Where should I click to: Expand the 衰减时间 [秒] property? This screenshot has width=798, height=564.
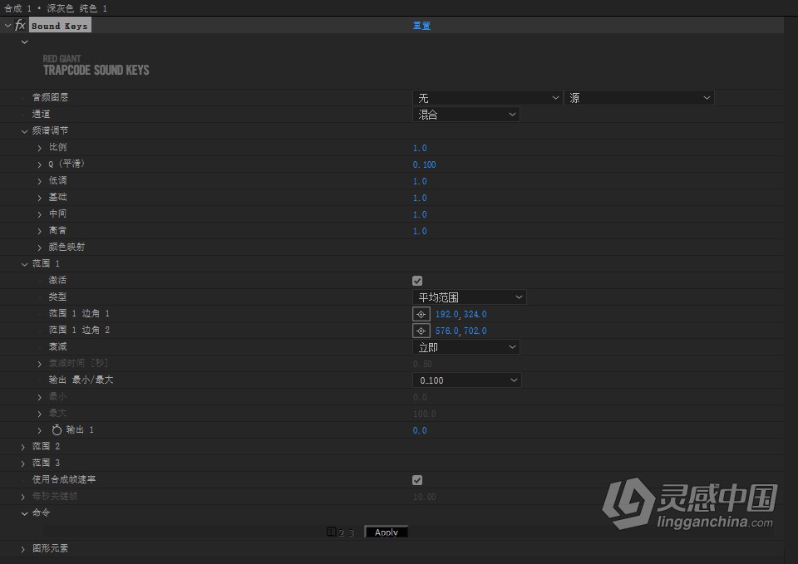point(40,364)
